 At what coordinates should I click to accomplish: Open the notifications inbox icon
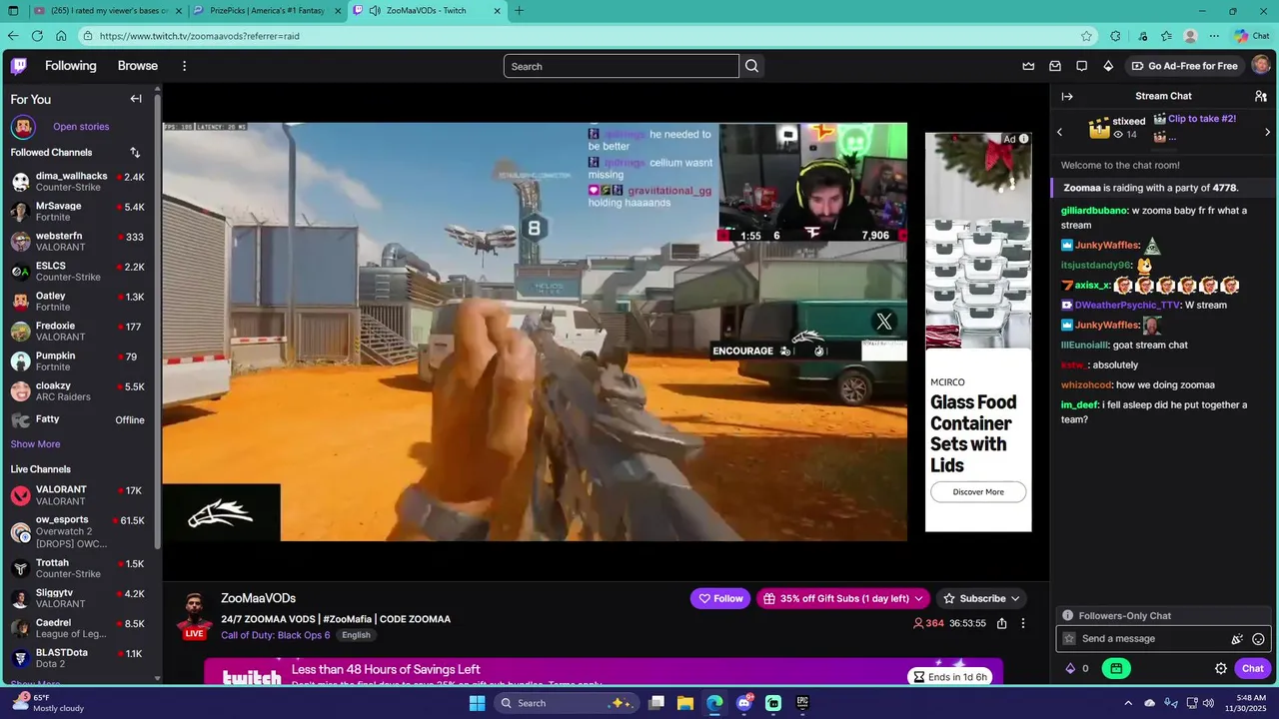[x=1055, y=66]
